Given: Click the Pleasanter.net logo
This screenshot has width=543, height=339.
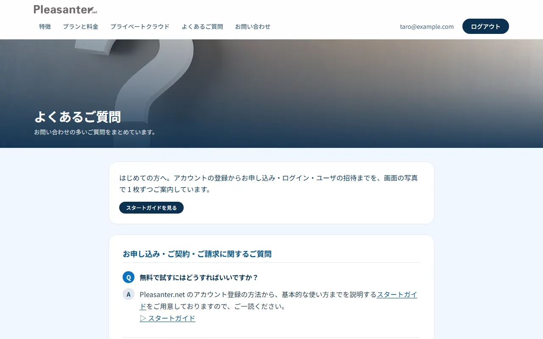Looking at the screenshot, I should [65, 9].
